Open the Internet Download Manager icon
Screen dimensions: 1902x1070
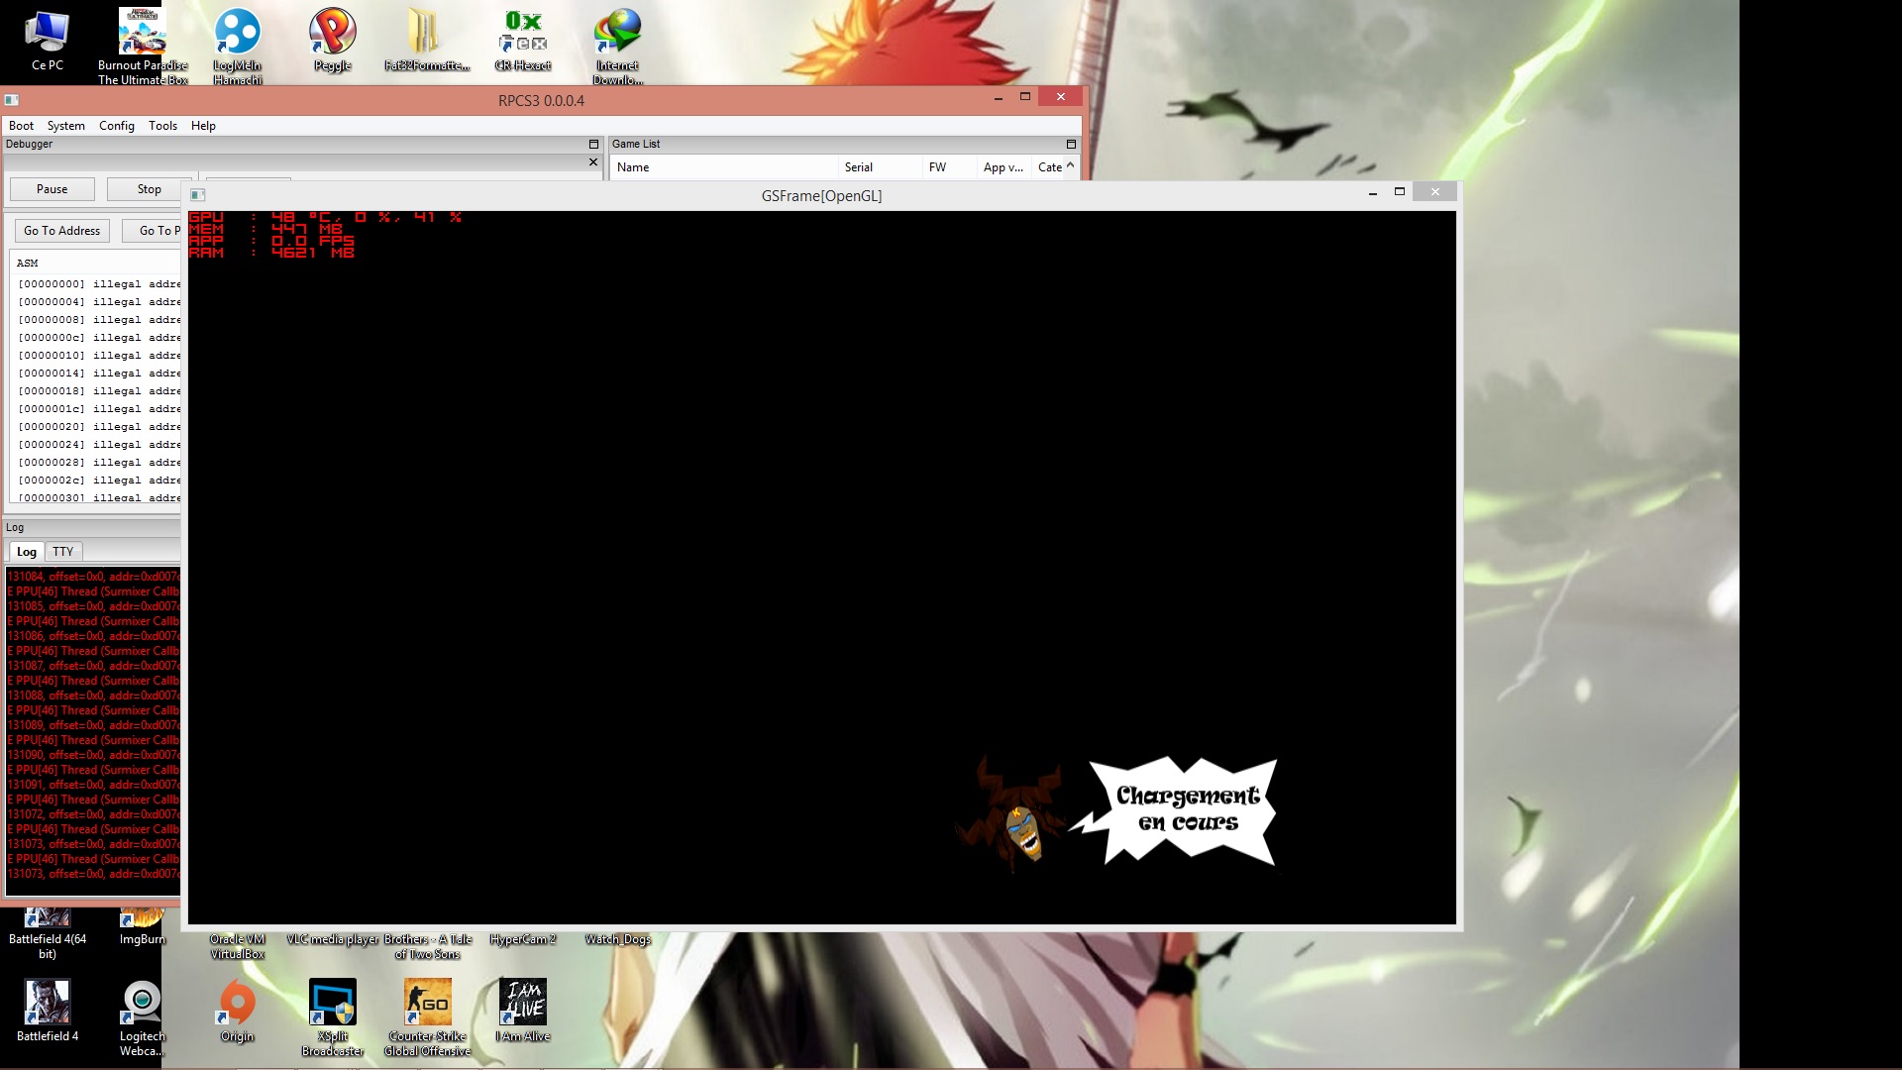click(618, 35)
